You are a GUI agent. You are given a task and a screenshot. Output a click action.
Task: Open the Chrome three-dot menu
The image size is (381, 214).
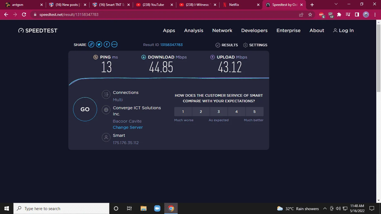375,14
